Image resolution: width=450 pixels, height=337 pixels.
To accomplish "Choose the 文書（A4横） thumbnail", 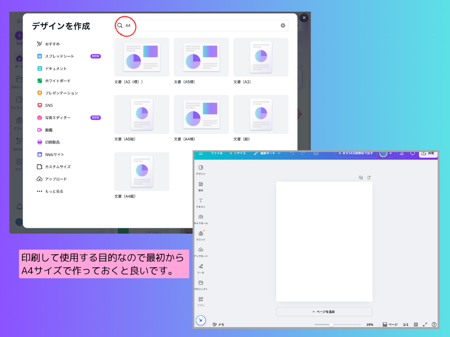I will [202, 114].
